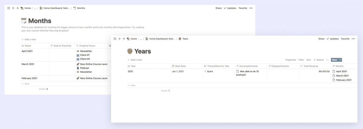Click Months breadcrumb in Months window
This screenshot has height=129, width=363.
click(79, 8)
